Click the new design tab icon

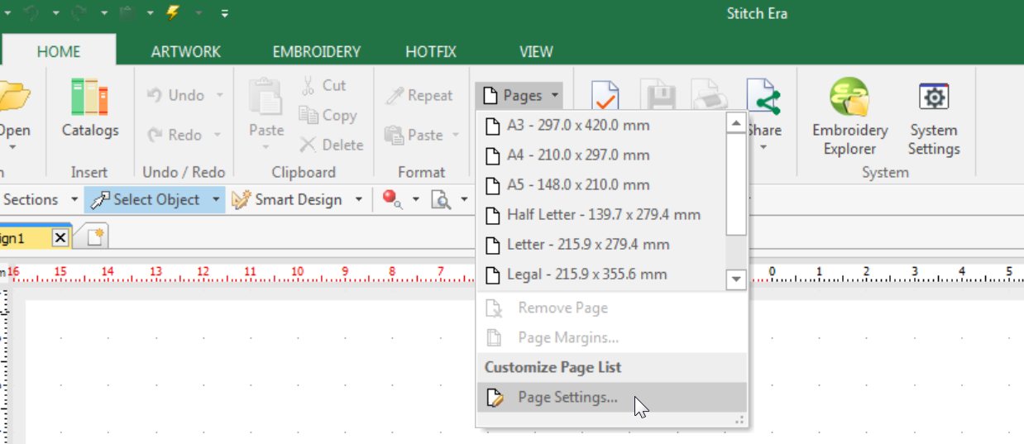click(95, 237)
